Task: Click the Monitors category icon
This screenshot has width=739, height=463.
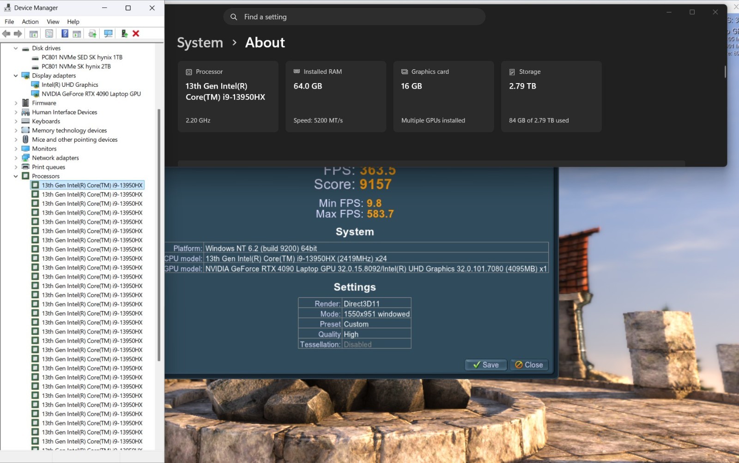Action: [25, 149]
